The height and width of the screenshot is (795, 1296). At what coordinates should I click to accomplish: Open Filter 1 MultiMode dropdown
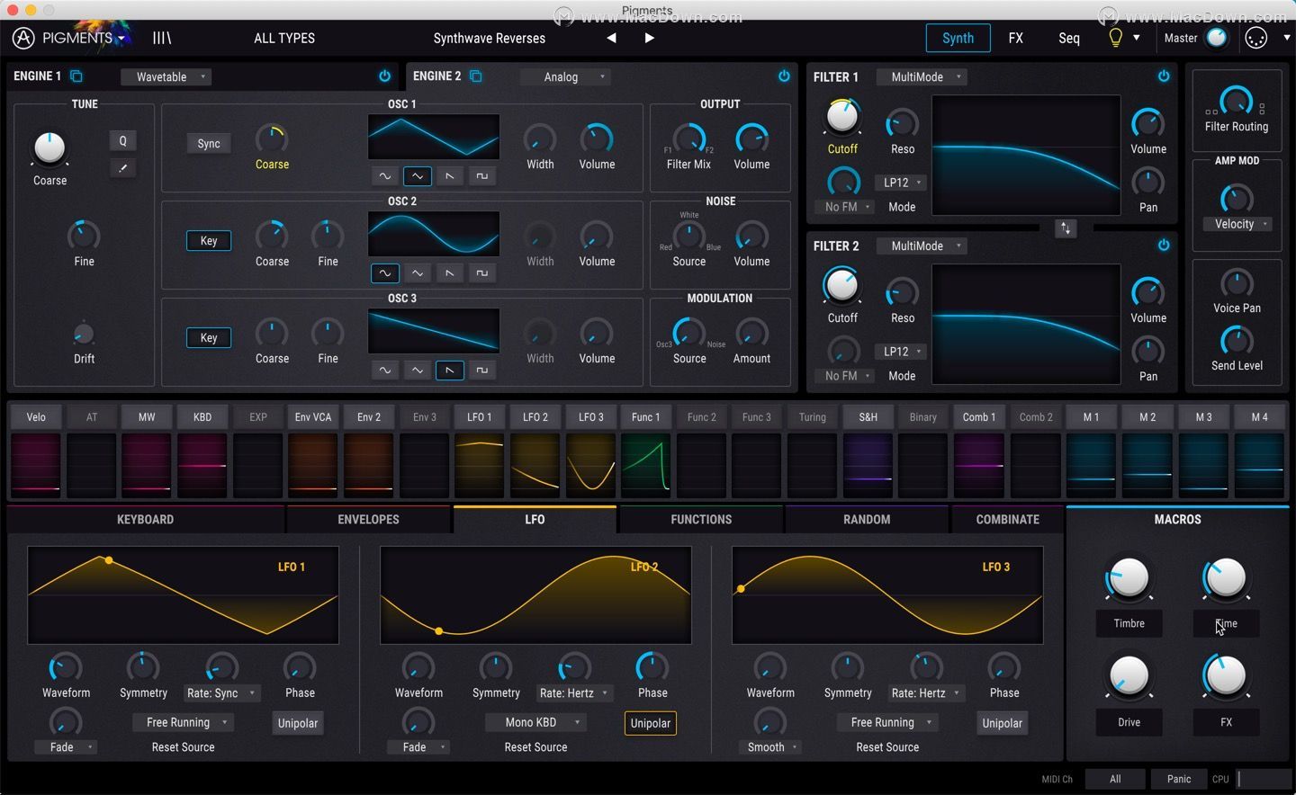pyautogui.click(x=922, y=76)
